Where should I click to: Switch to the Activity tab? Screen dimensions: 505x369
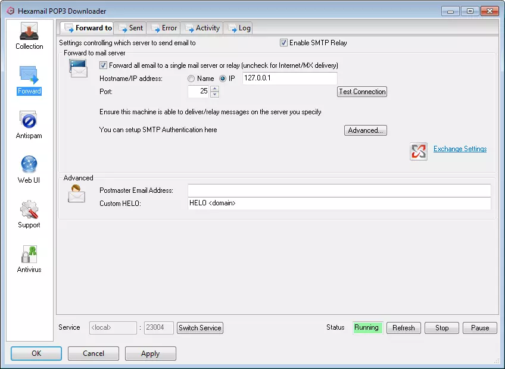coord(203,28)
